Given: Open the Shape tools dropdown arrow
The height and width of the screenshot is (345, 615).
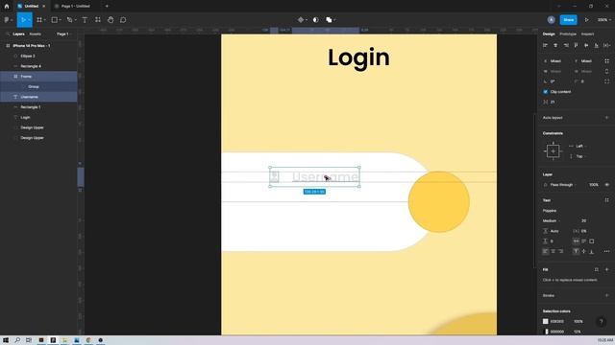Looking at the screenshot, I should point(61,20).
